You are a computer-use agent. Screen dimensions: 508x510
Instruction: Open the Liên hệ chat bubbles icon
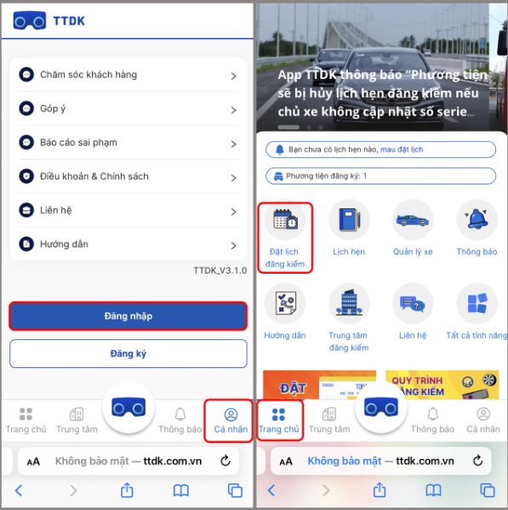coord(413,303)
